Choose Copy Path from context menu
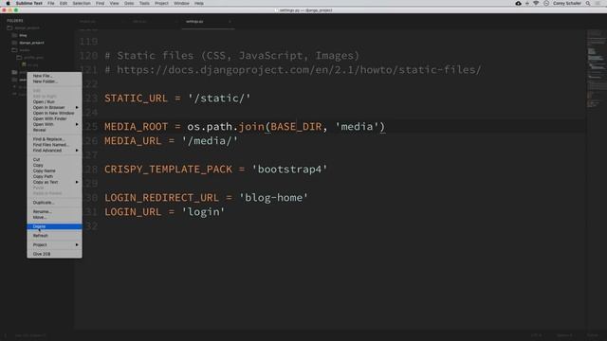Image resolution: width=607 pixels, height=341 pixels. tap(54, 176)
